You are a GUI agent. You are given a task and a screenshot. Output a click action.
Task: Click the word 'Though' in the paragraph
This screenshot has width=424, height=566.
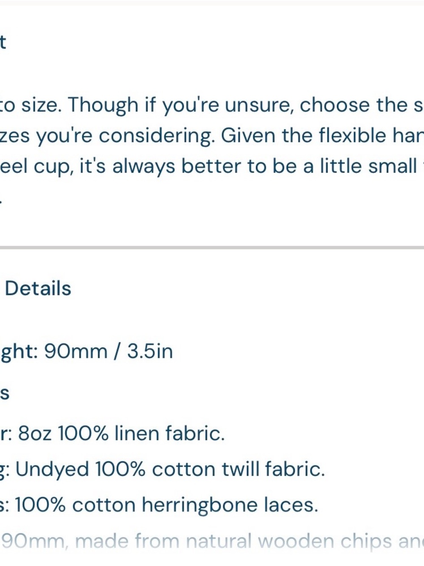point(103,105)
